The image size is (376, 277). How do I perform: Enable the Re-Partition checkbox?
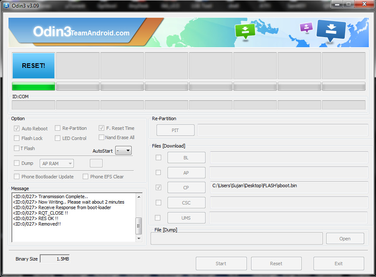click(57, 128)
